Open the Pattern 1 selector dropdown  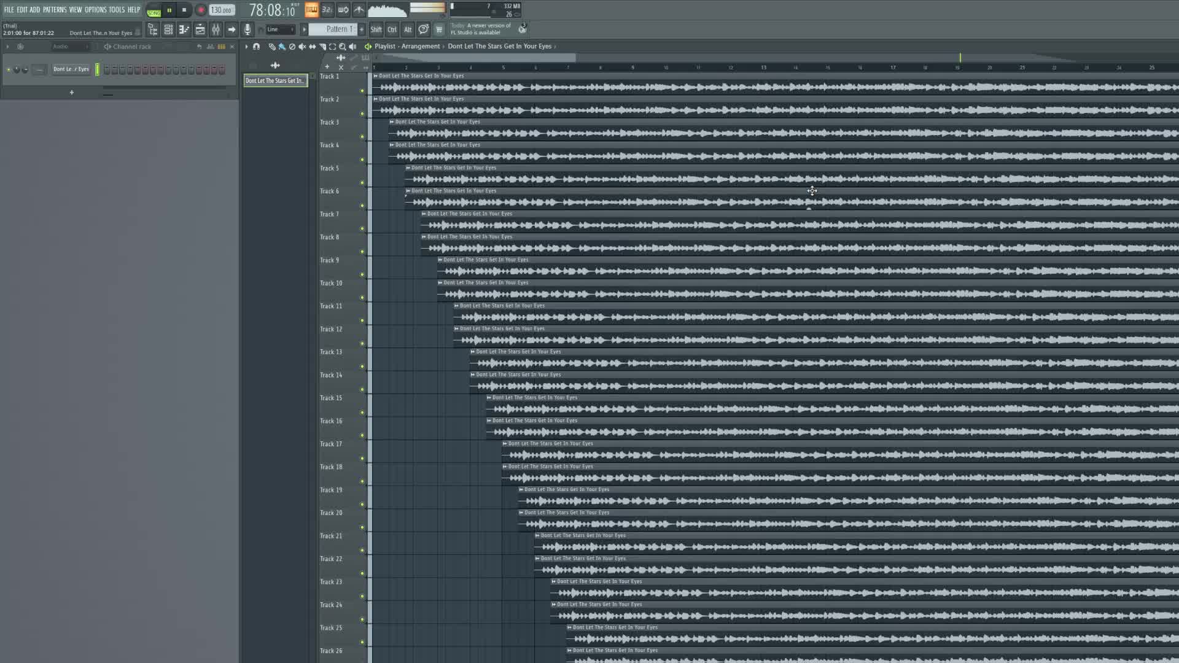335,29
